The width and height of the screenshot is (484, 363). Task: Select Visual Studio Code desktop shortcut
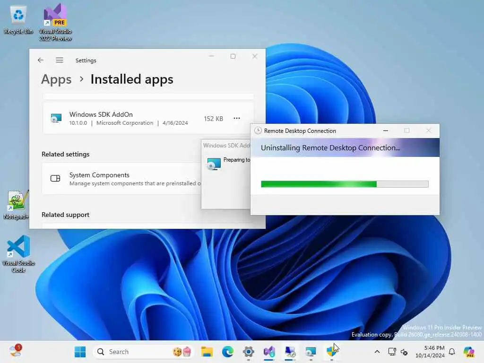[18, 254]
